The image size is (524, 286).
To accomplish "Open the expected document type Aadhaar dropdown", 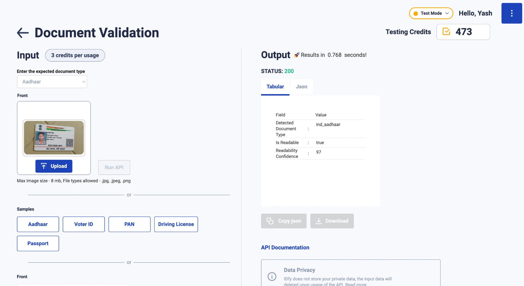I will (x=52, y=82).
